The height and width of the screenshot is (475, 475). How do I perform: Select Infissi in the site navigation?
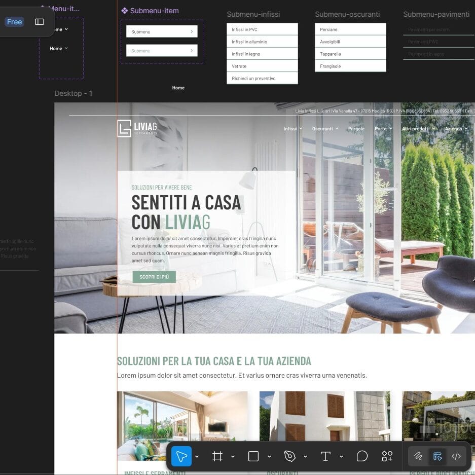tap(290, 129)
